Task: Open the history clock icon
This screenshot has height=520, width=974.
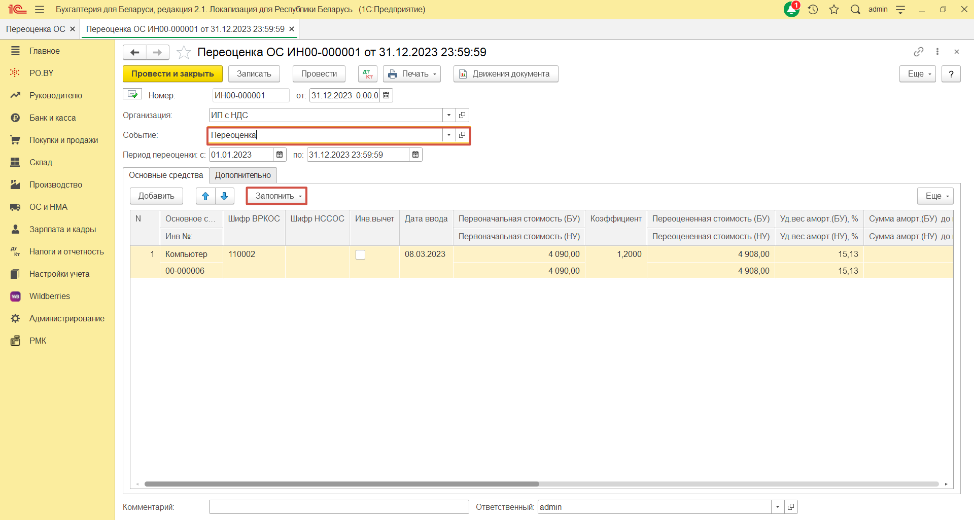Action: (813, 9)
